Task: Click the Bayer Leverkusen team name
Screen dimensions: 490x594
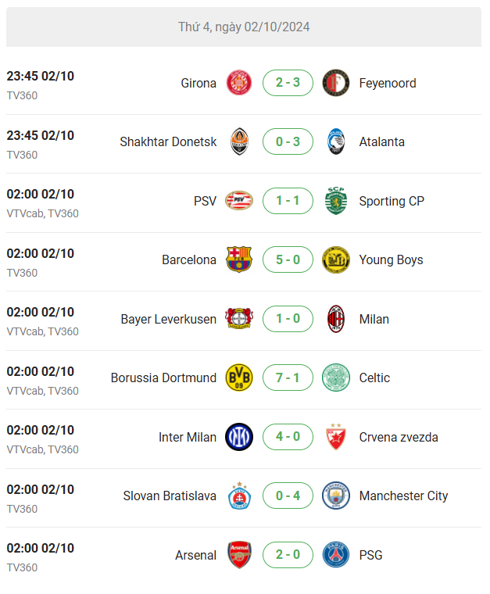Action: tap(169, 319)
